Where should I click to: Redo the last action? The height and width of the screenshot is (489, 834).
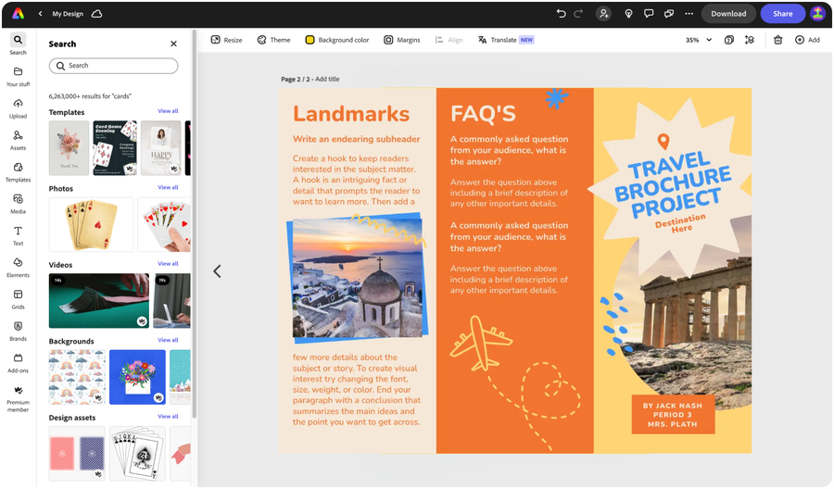click(578, 14)
